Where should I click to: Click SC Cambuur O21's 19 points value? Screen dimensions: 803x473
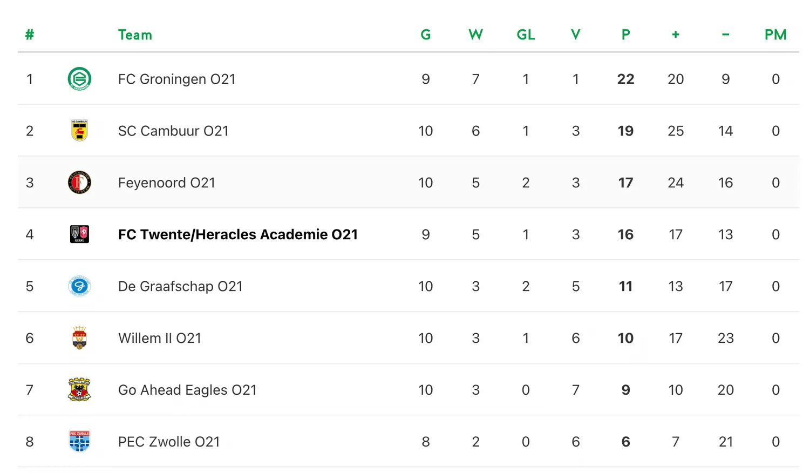[x=625, y=131]
